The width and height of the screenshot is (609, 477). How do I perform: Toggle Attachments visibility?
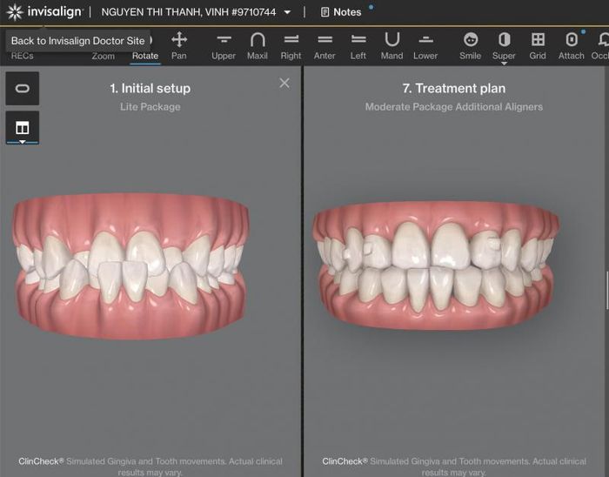(572, 46)
